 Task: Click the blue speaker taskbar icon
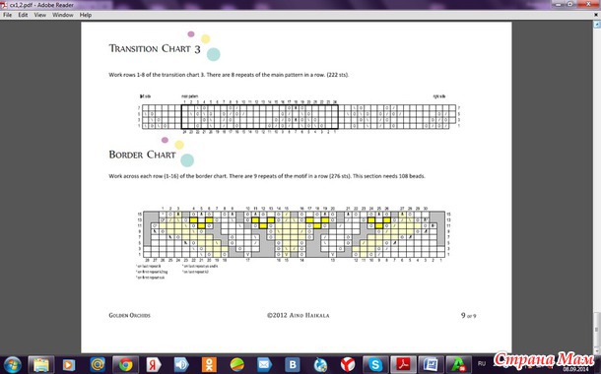click(x=181, y=365)
